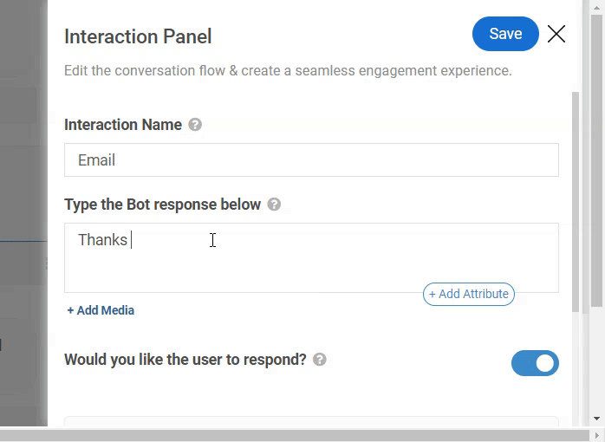
Task: Click the Would you like the user to respond label
Action: coord(185,360)
